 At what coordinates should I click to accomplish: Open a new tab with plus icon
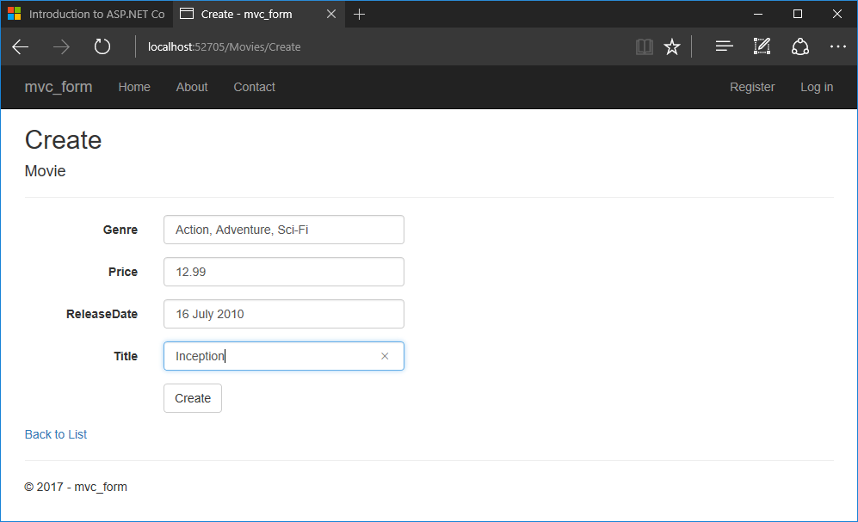point(360,14)
